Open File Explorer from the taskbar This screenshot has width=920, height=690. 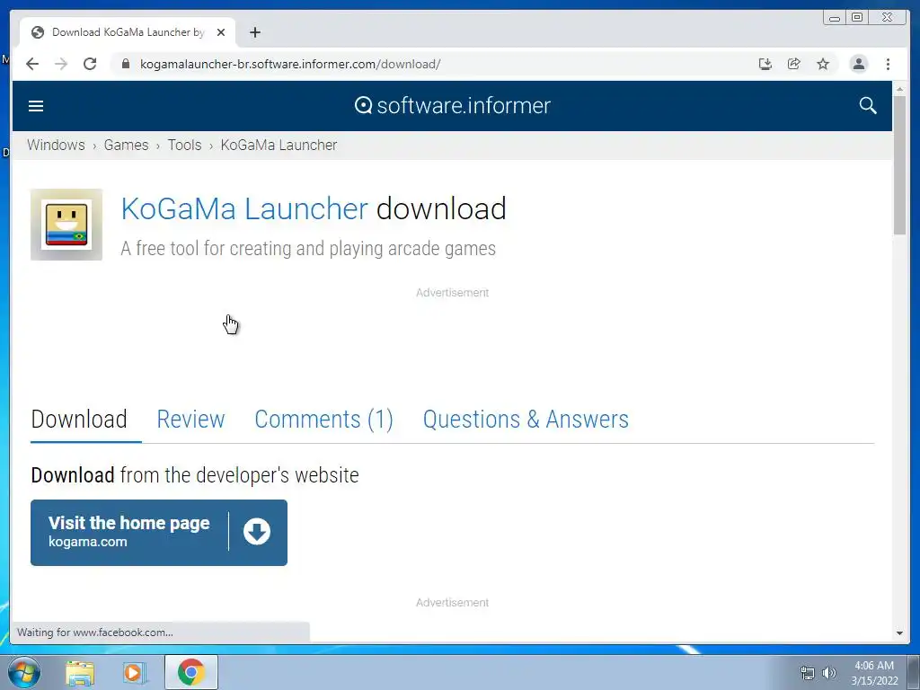pos(80,673)
